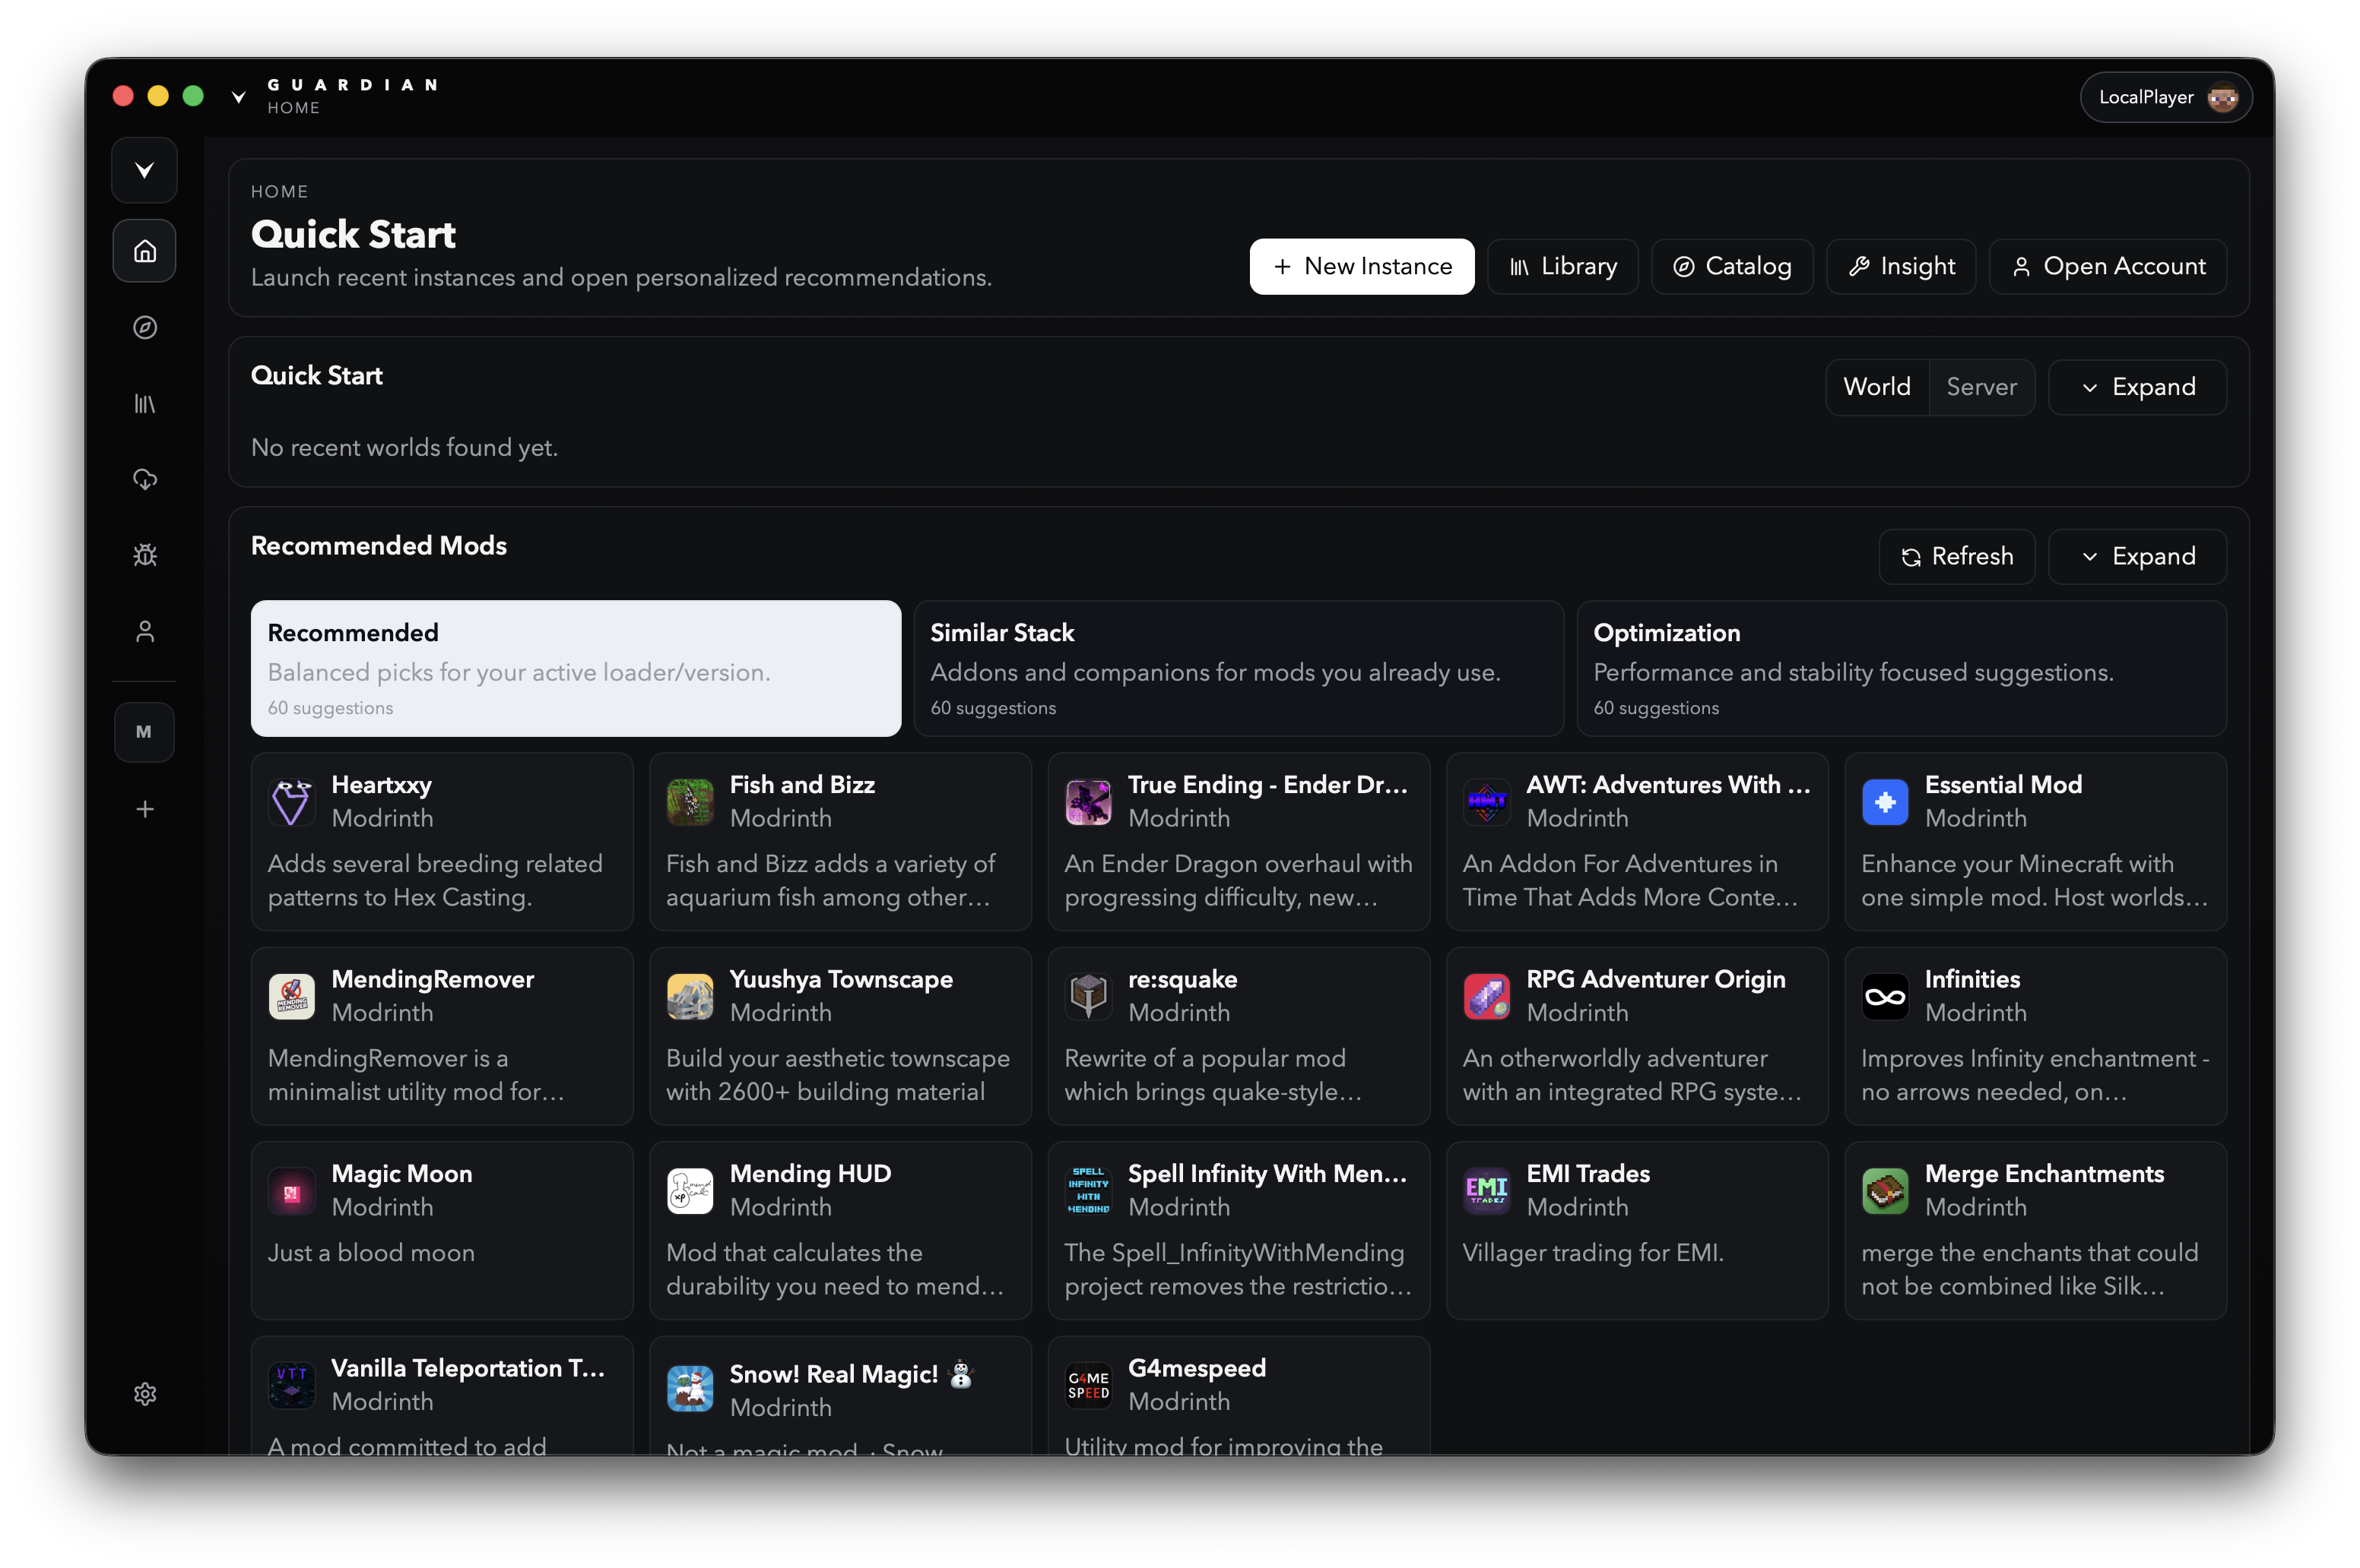Click the EMI Trades mod icon
The width and height of the screenshot is (2360, 1568).
click(x=1486, y=1191)
